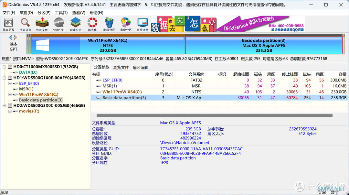
Task: Click the device path \Device\HarddiskVolume4
Action: tap(185, 143)
